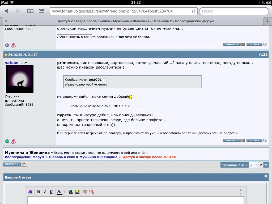The height and width of the screenshot is (204, 272).
Task: Open a new Safari tab
Action: (x=267, y=21)
